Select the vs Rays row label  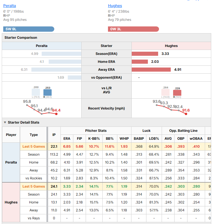tap(34, 218)
